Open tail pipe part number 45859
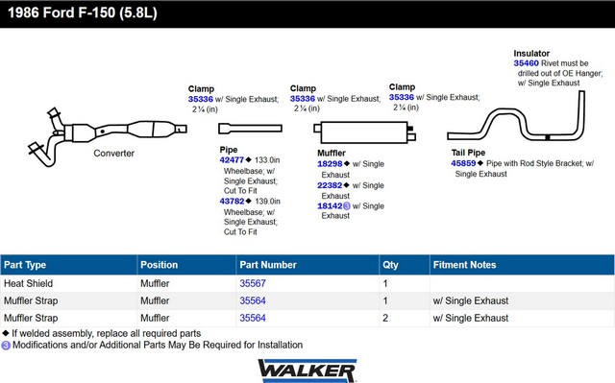The width and height of the screenshot is (615, 383). pyautogui.click(x=463, y=163)
